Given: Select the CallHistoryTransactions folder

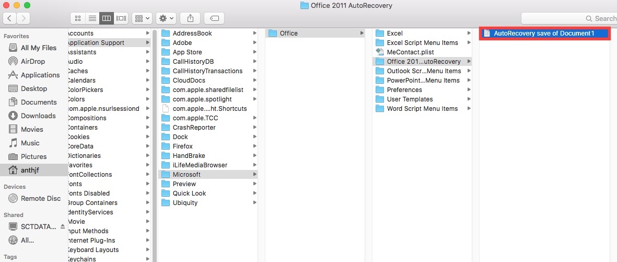Looking at the screenshot, I should click(x=208, y=71).
